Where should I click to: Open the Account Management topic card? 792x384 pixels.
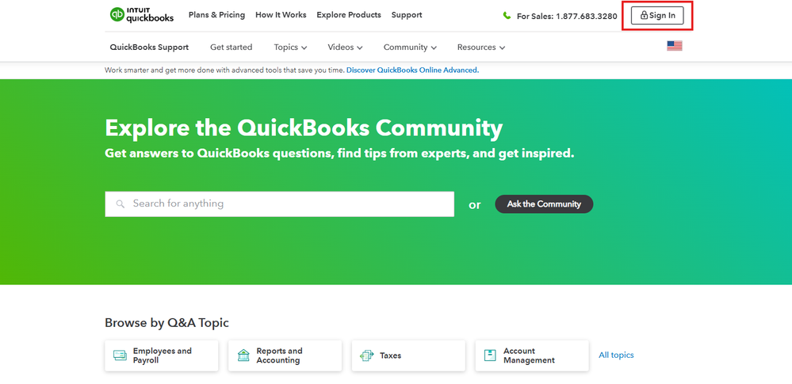[x=532, y=355]
